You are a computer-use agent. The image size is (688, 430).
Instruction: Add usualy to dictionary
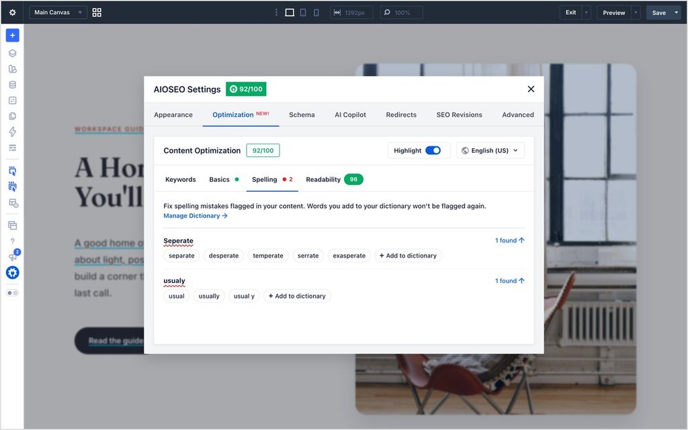(297, 296)
